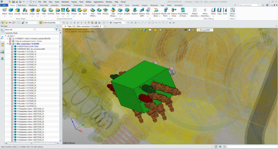This screenshot has width=278, height=149.
Task: Toggle checkbox for busette 1-8 (51029)_20
Action: 12,64
